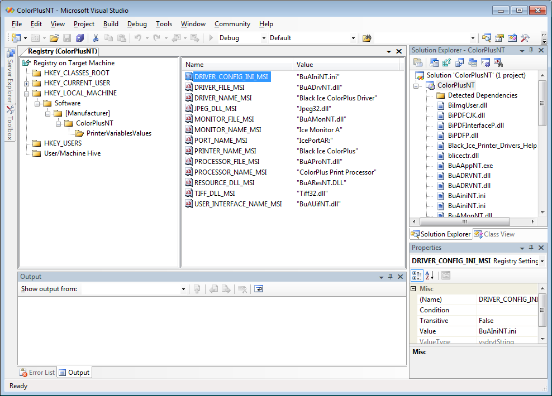
Task: Select the HKEY_USERS registry key
Action: coord(63,143)
